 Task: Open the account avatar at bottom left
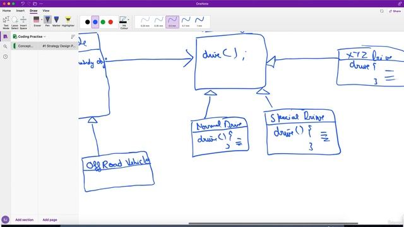(5, 219)
